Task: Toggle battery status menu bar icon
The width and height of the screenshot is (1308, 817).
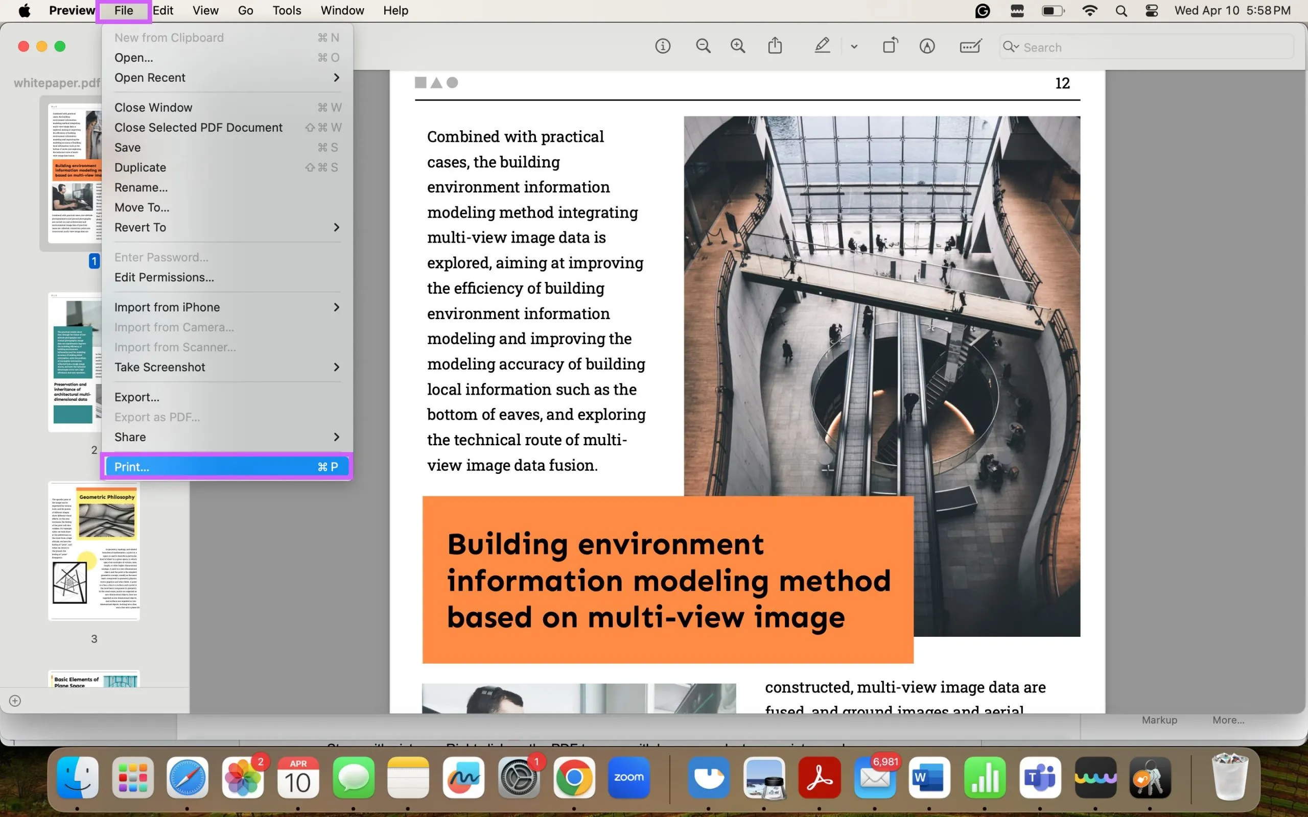Action: pos(1053,11)
